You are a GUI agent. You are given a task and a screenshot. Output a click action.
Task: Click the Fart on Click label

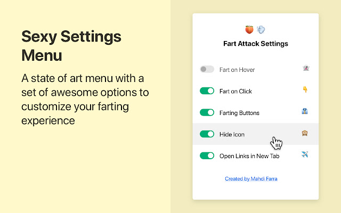click(236, 91)
